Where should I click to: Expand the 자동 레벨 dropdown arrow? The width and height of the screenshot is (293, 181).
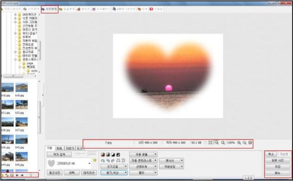155,154
